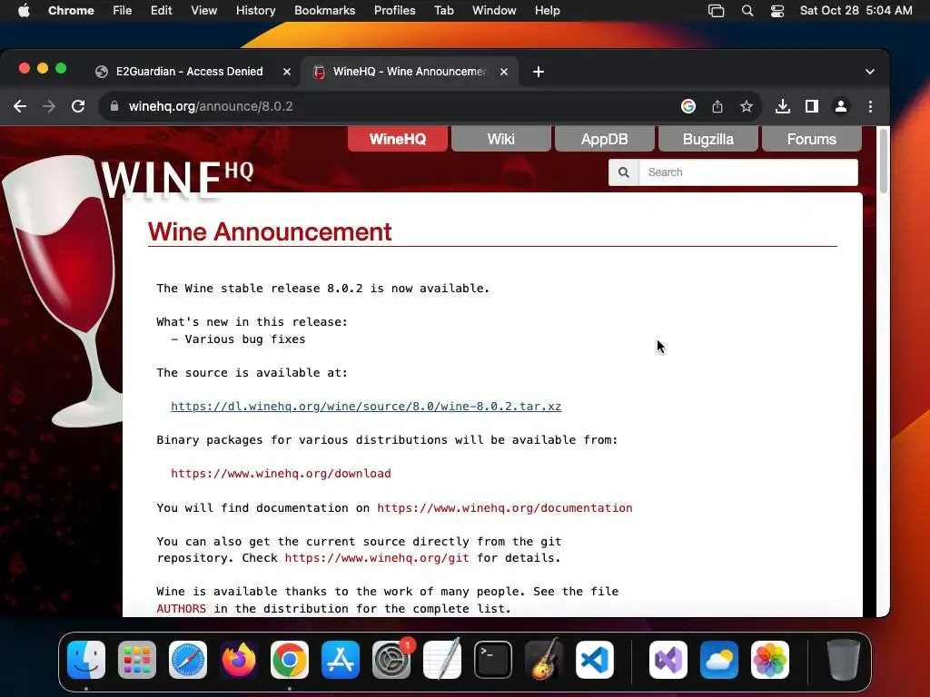
Task: Close the WineHQ Wine Announcement tab
Action: tap(503, 72)
